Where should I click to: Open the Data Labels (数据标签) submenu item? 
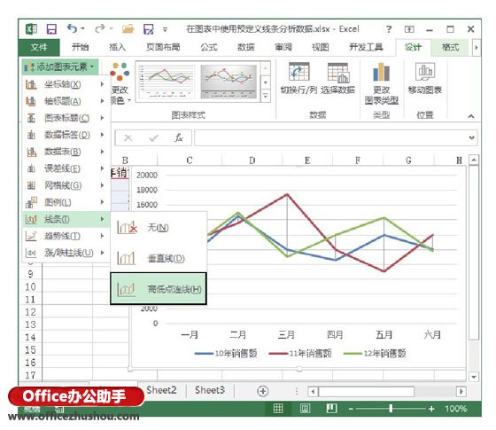pyautogui.click(x=66, y=135)
